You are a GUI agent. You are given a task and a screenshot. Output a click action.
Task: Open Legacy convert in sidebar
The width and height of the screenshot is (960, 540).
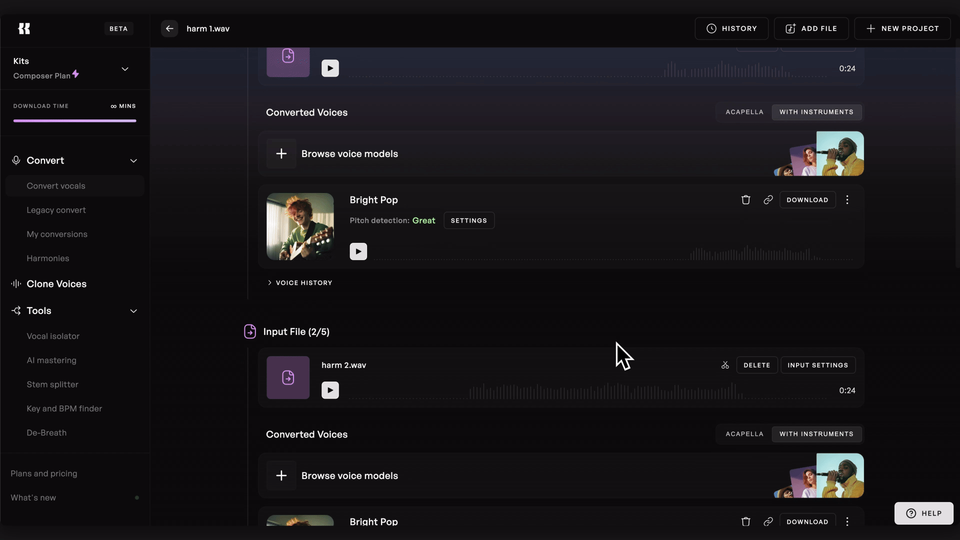56,210
